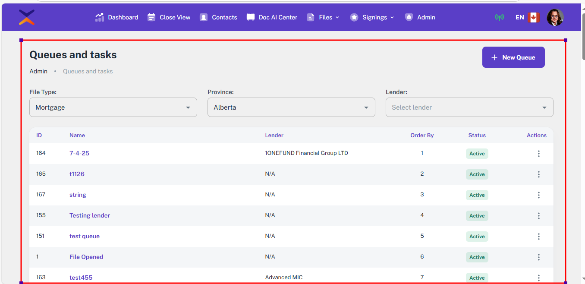Image resolution: width=585 pixels, height=284 pixels.
Task: Open the Testing lender queue link
Action: pyautogui.click(x=90, y=215)
